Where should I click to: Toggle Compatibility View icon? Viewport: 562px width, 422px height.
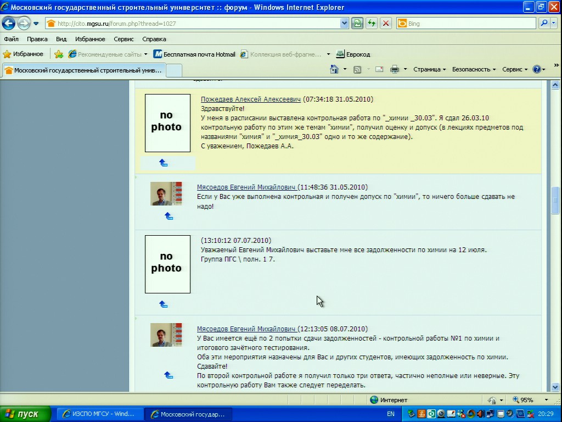tap(357, 24)
